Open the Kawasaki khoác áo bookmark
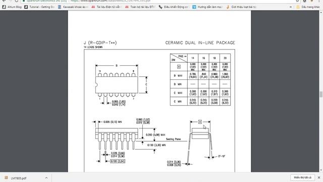This screenshot has height=182, width=323. [x=73, y=7]
